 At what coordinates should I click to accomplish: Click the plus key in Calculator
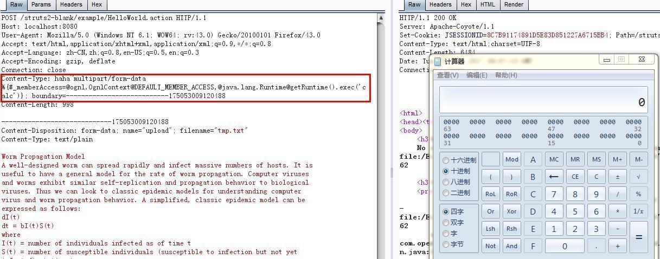617,246
